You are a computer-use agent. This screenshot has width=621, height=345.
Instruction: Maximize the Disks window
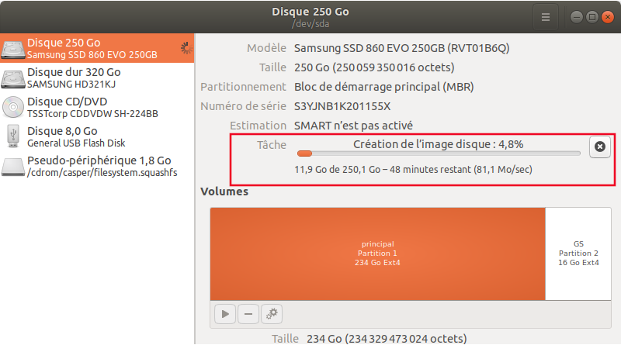(592, 16)
